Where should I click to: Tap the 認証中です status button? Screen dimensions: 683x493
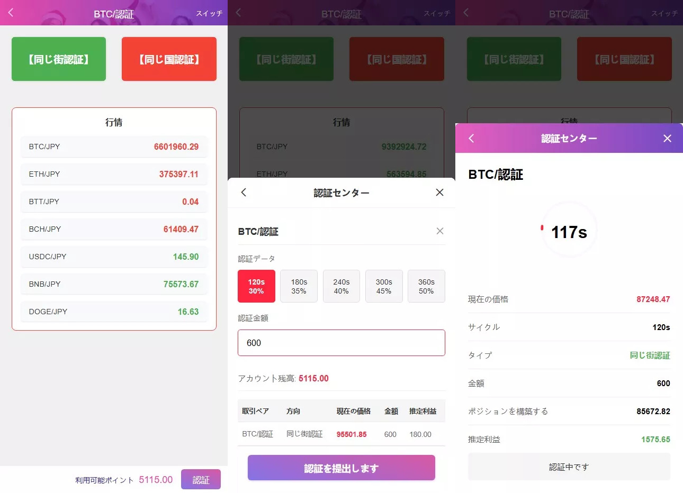569,466
